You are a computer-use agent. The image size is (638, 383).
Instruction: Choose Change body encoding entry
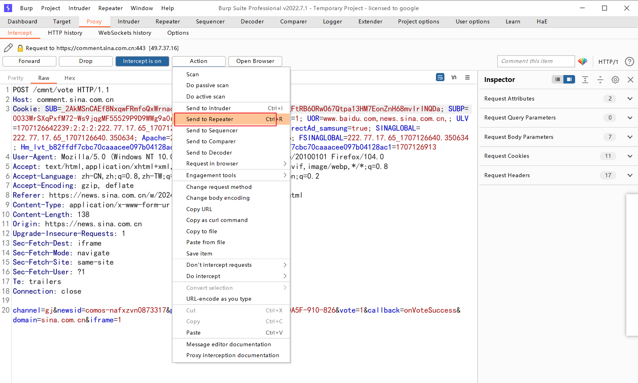tap(231, 198)
